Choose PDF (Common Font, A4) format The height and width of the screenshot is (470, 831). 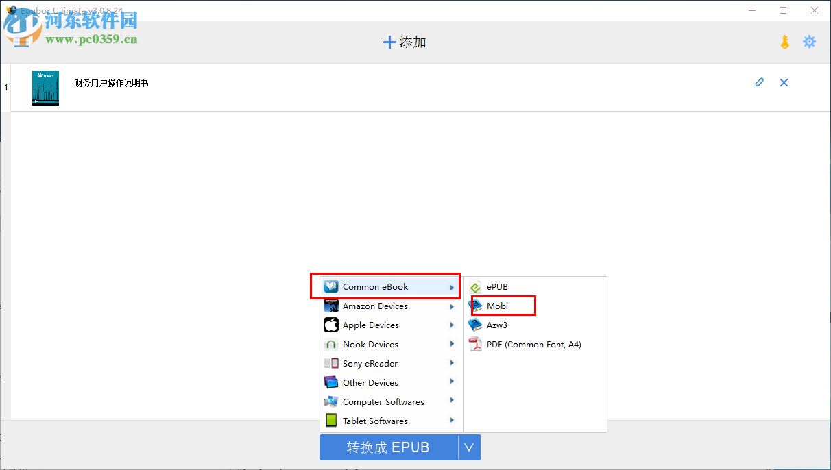(535, 344)
